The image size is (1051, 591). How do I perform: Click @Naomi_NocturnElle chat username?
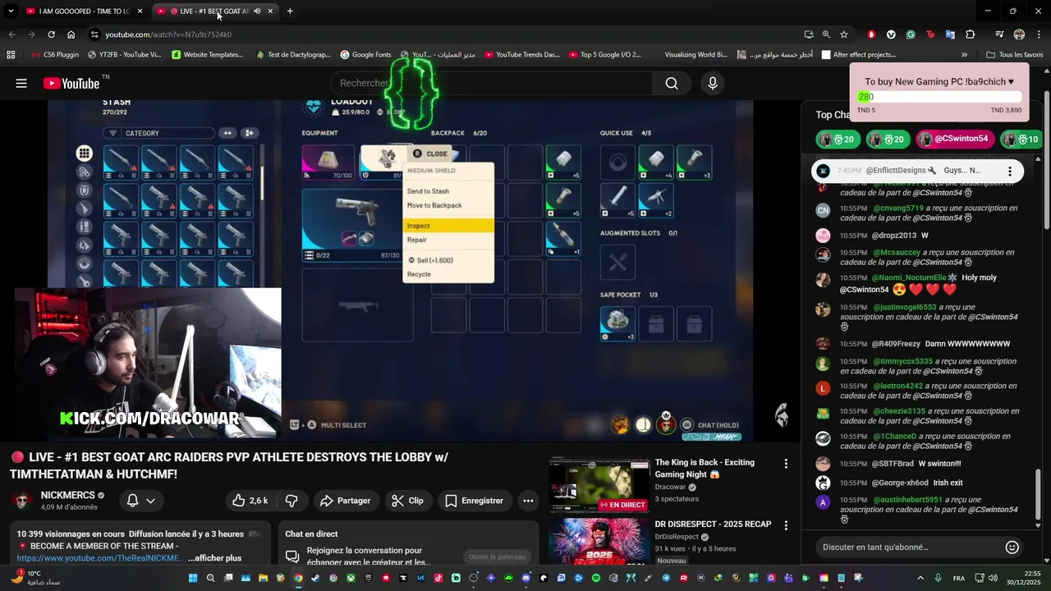click(909, 277)
